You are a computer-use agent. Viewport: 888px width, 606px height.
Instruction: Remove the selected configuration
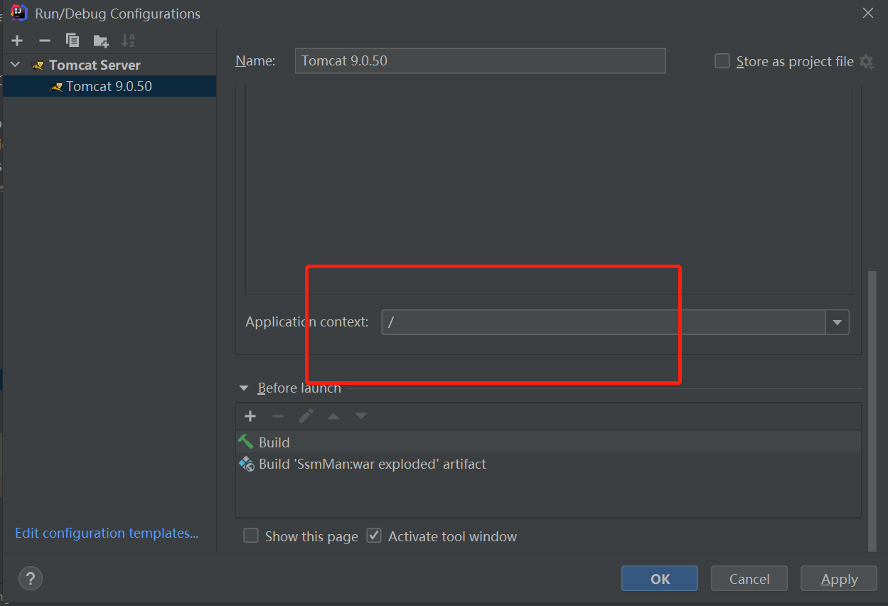click(44, 41)
